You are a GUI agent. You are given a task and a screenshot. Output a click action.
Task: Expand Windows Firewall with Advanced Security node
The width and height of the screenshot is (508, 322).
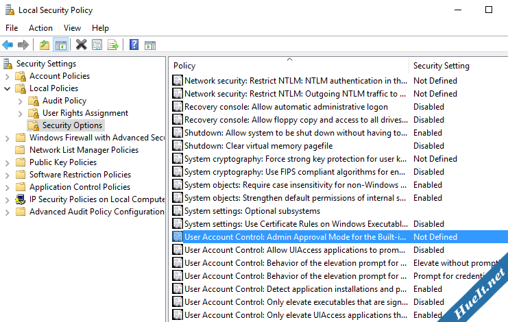coord(8,138)
